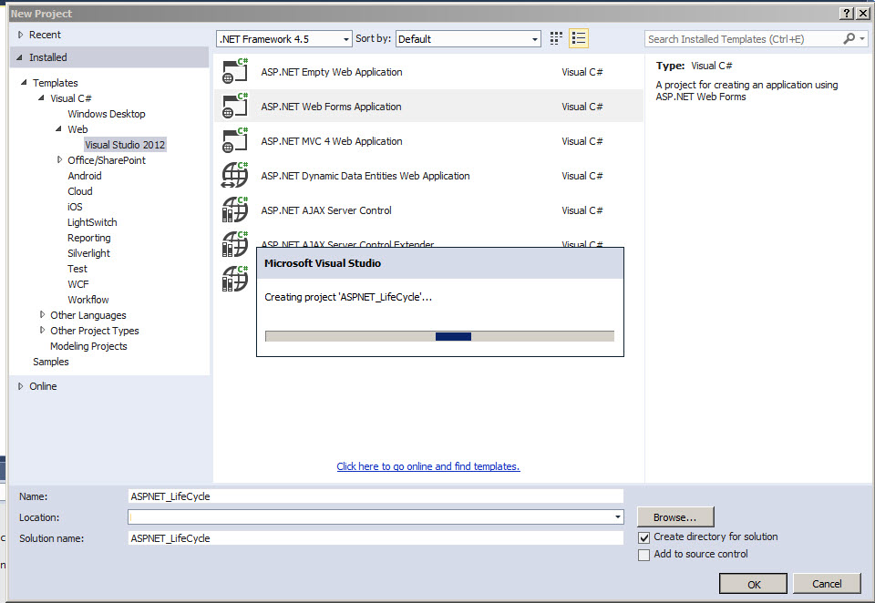
Task: Click Dynamic Data Entities Web Application icon
Action: [x=235, y=175]
